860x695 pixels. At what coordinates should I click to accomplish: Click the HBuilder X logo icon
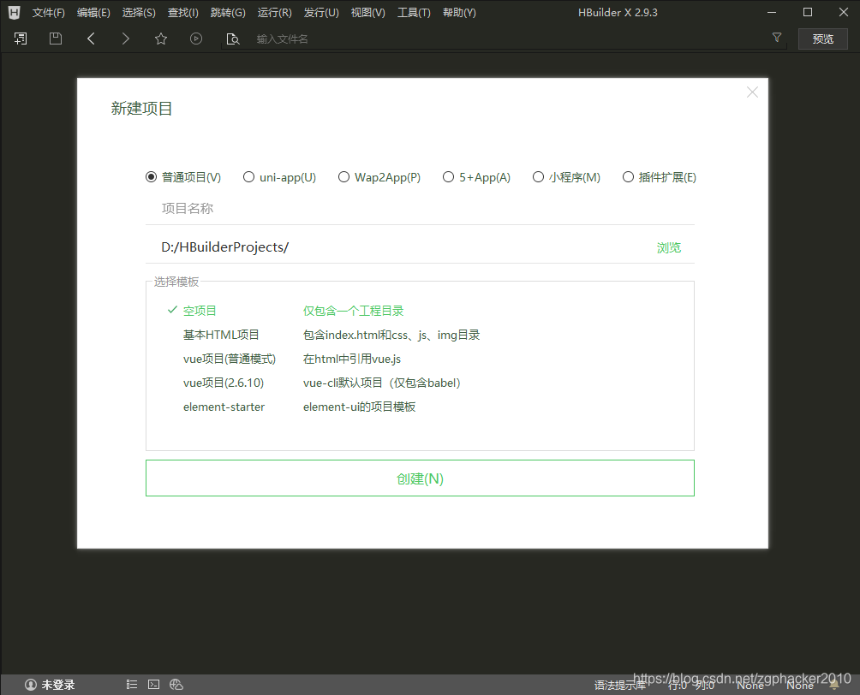click(x=15, y=12)
